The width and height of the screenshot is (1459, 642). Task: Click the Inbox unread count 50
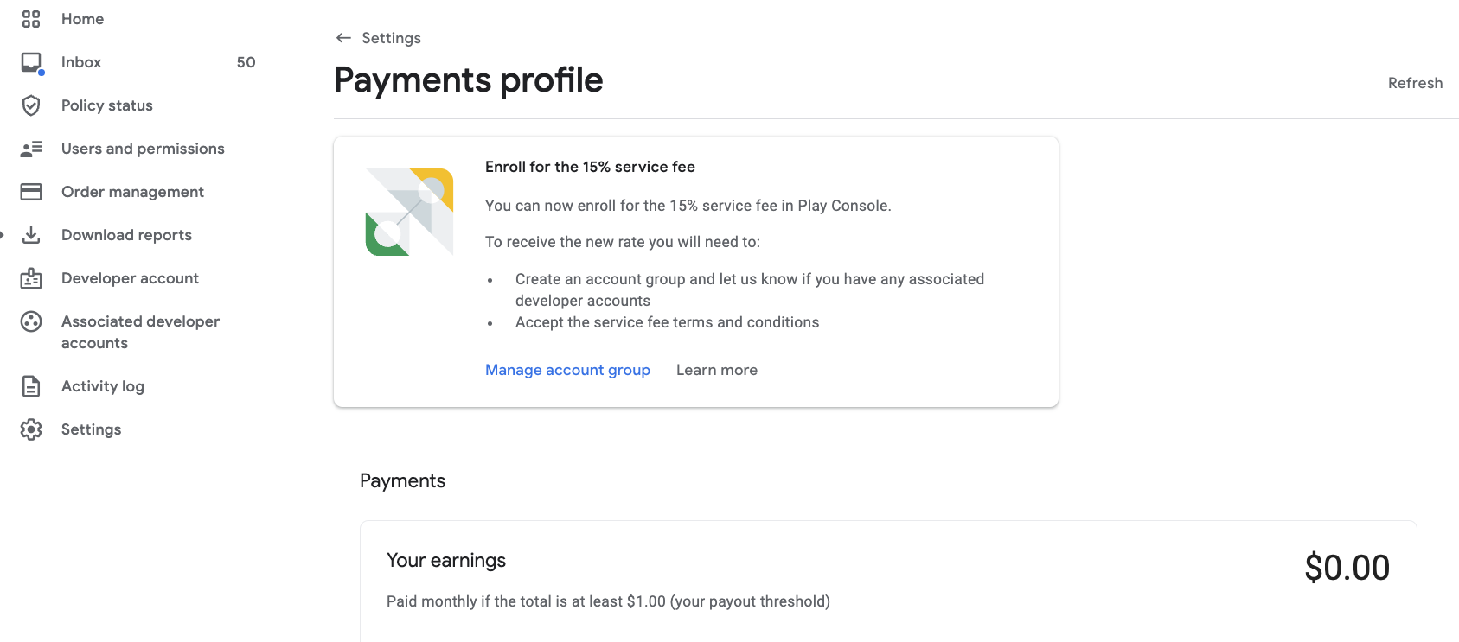[246, 62]
